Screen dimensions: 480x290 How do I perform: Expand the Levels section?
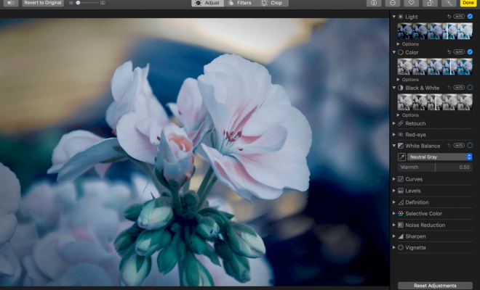tap(394, 191)
